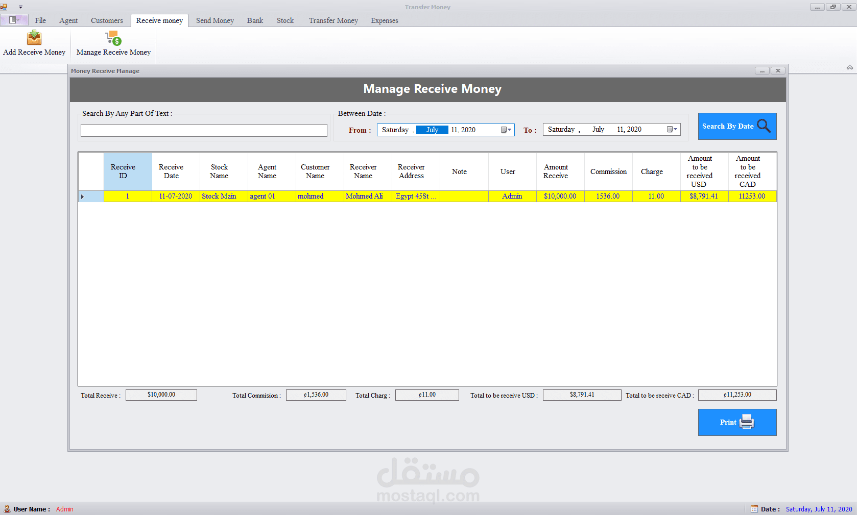Minimize the Money Receive Manage window

pyautogui.click(x=762, y=71)
